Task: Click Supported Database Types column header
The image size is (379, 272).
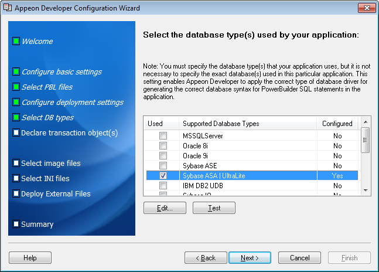Action: click(248, 124)
